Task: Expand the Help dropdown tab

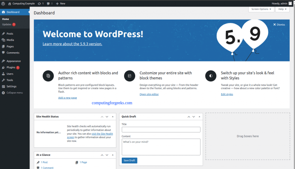Action: 282,9
